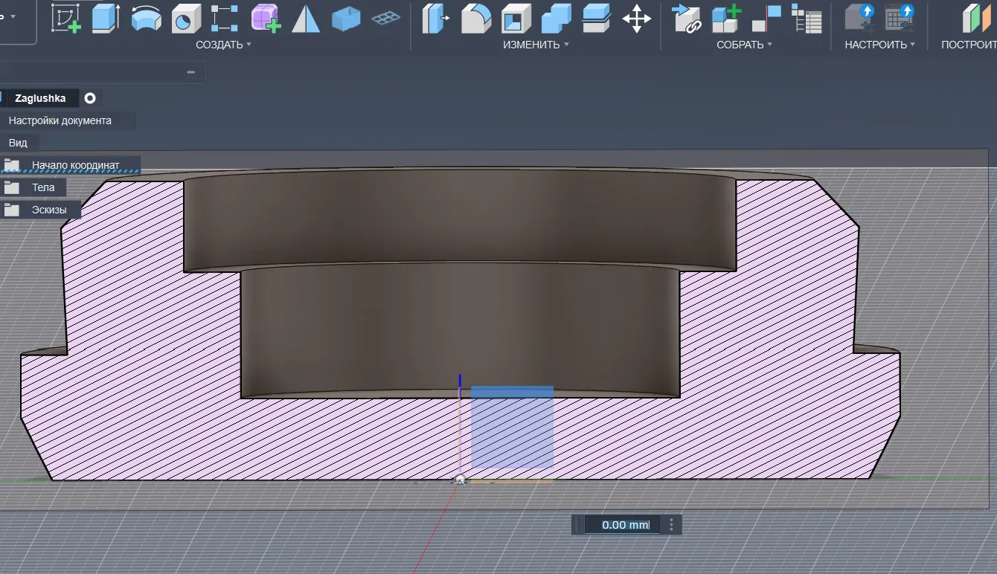997x574 pixels.
Task: Select the Тела browser item
Action: 43,187
